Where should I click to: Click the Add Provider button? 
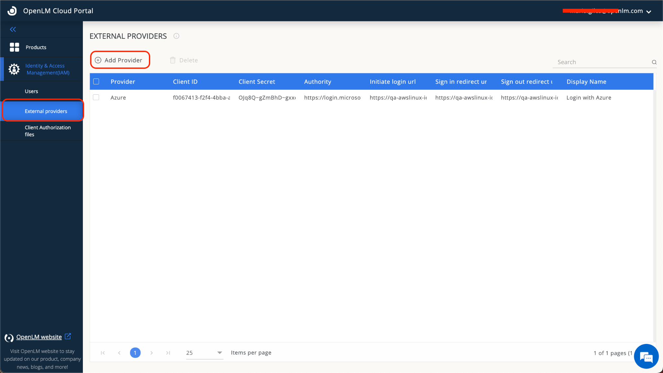[x=120, y=60]
